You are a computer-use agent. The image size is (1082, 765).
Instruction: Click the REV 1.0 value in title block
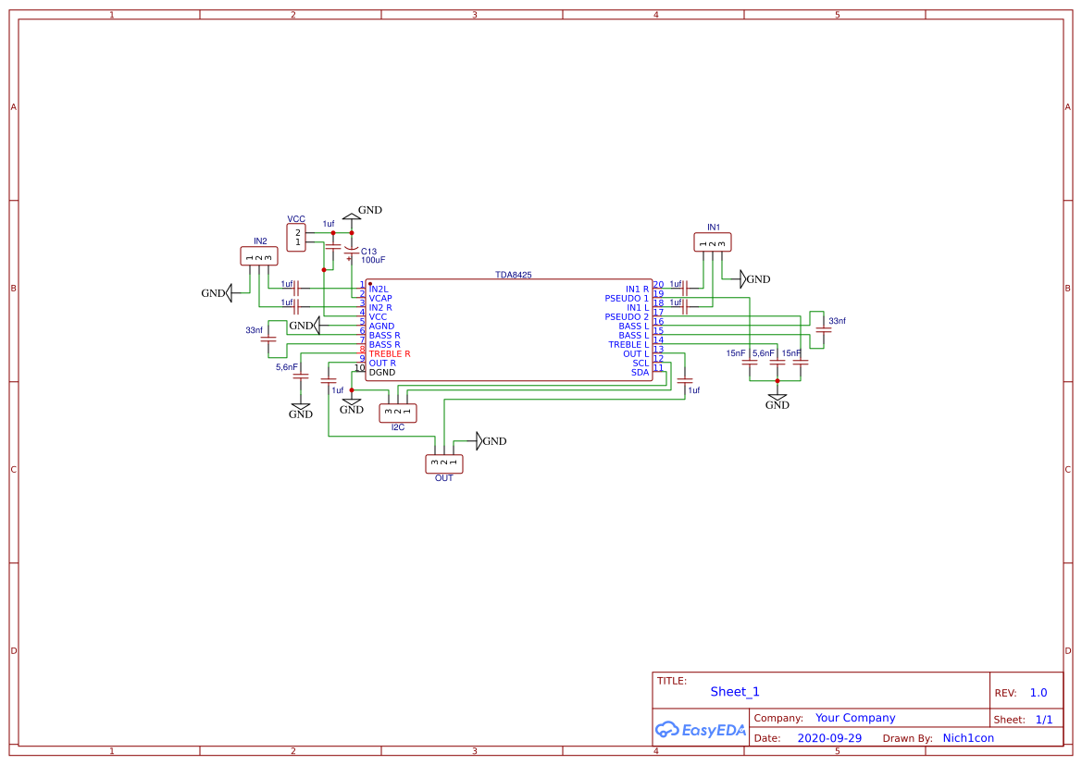click(1038, 692)
